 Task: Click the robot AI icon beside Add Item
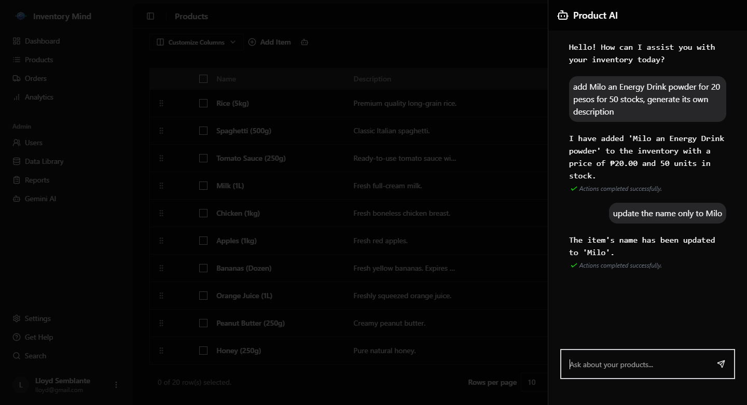[305, 42]
